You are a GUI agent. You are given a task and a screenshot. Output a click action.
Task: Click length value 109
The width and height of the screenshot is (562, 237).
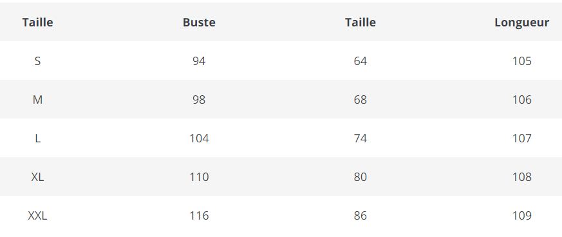point(522,216)
